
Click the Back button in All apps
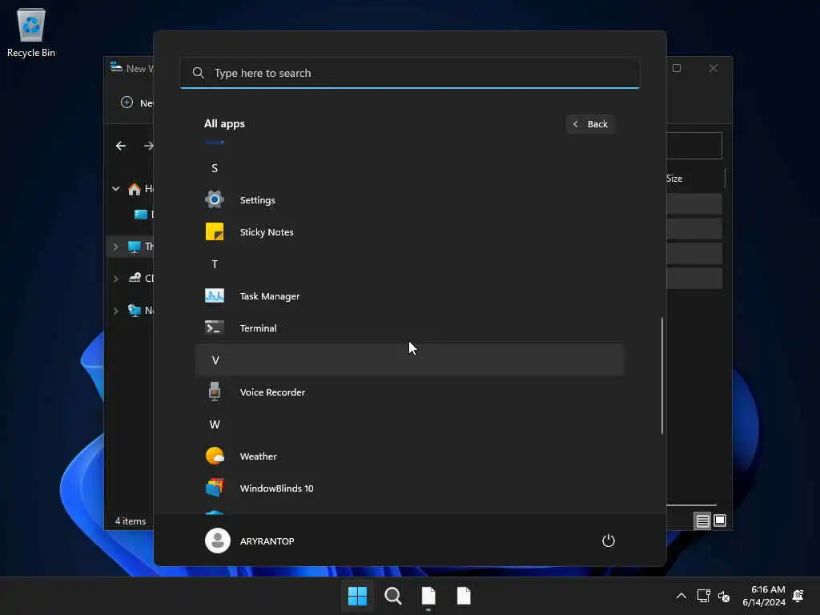(590, 124)
